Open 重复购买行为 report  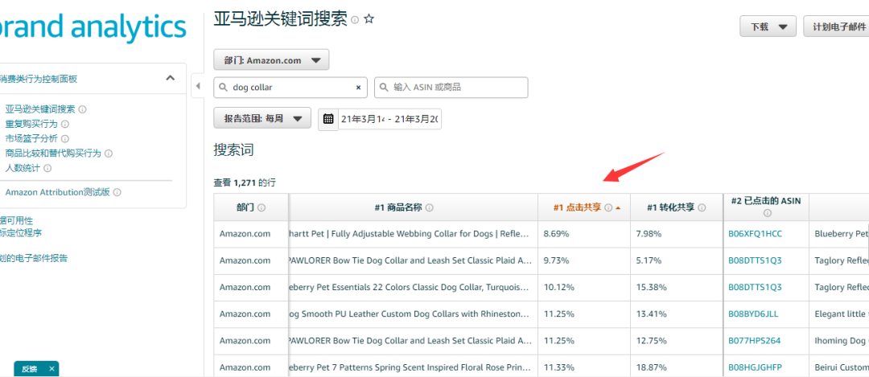coord(31,124)
